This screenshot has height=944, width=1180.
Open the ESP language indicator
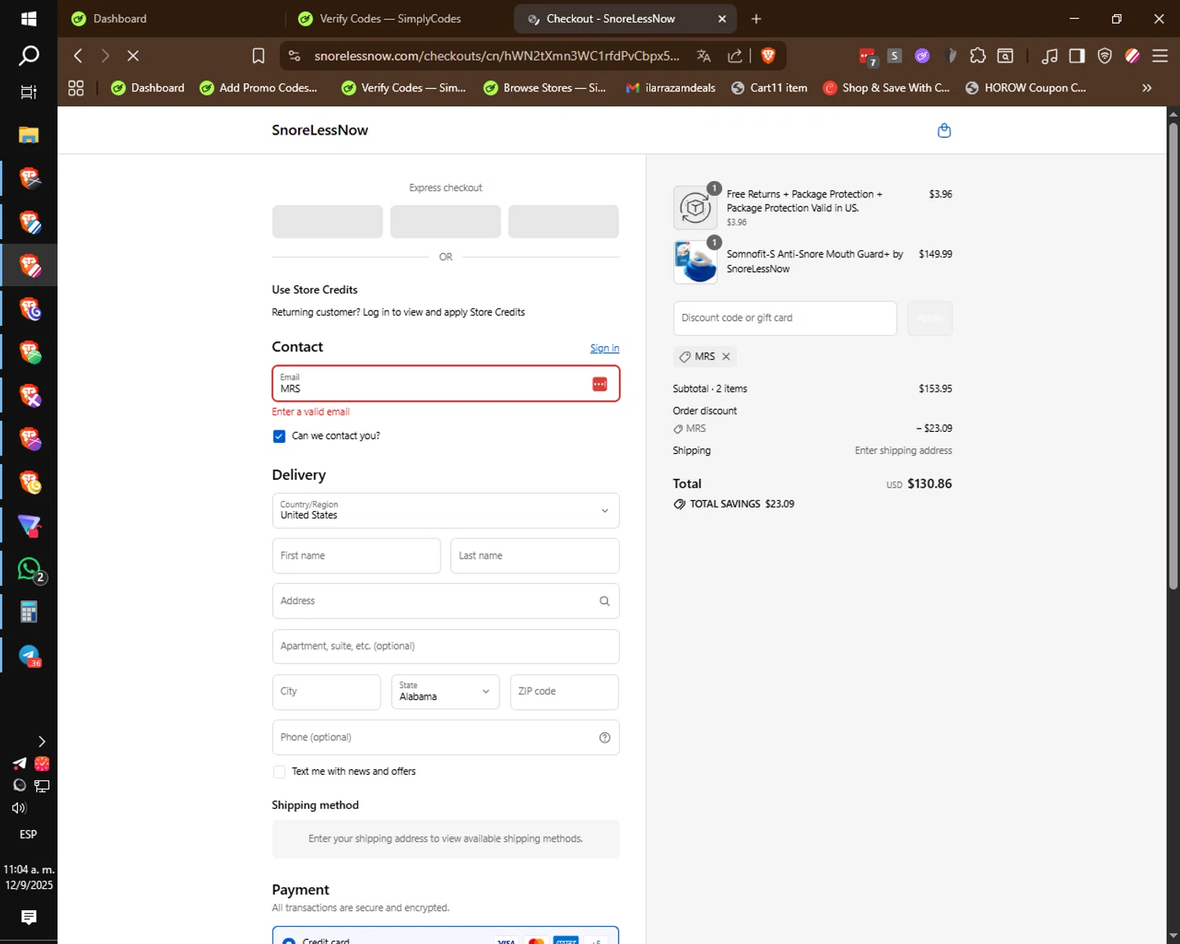(28, 835)
